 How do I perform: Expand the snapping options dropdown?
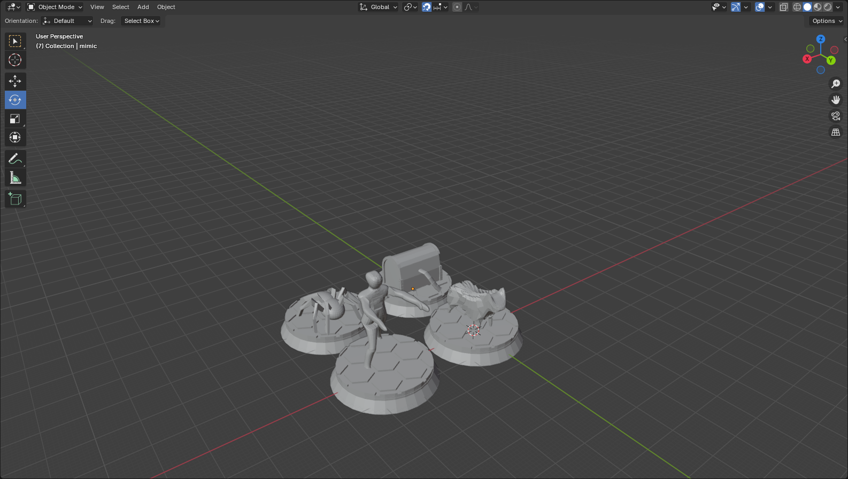(x=441, y=7)
